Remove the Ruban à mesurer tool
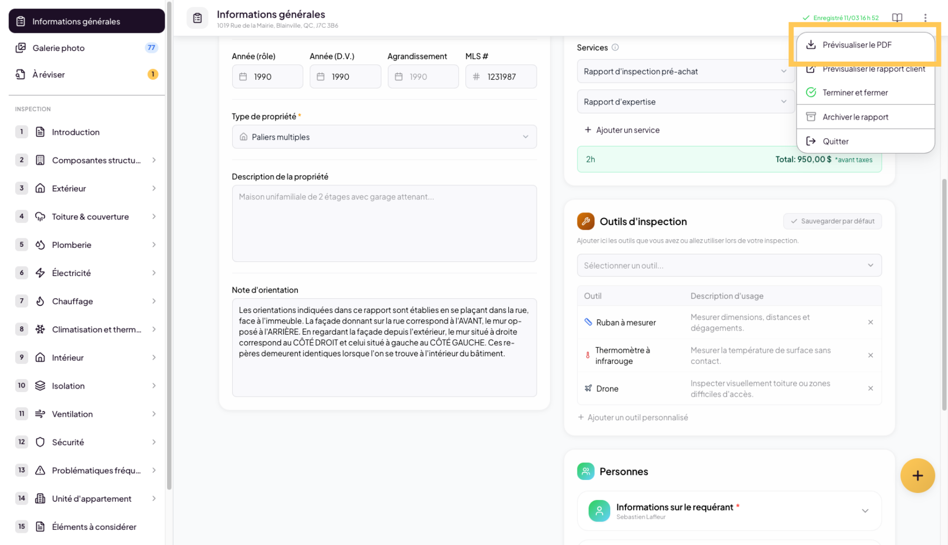948x545 pixels. click(x=870, y=322)
